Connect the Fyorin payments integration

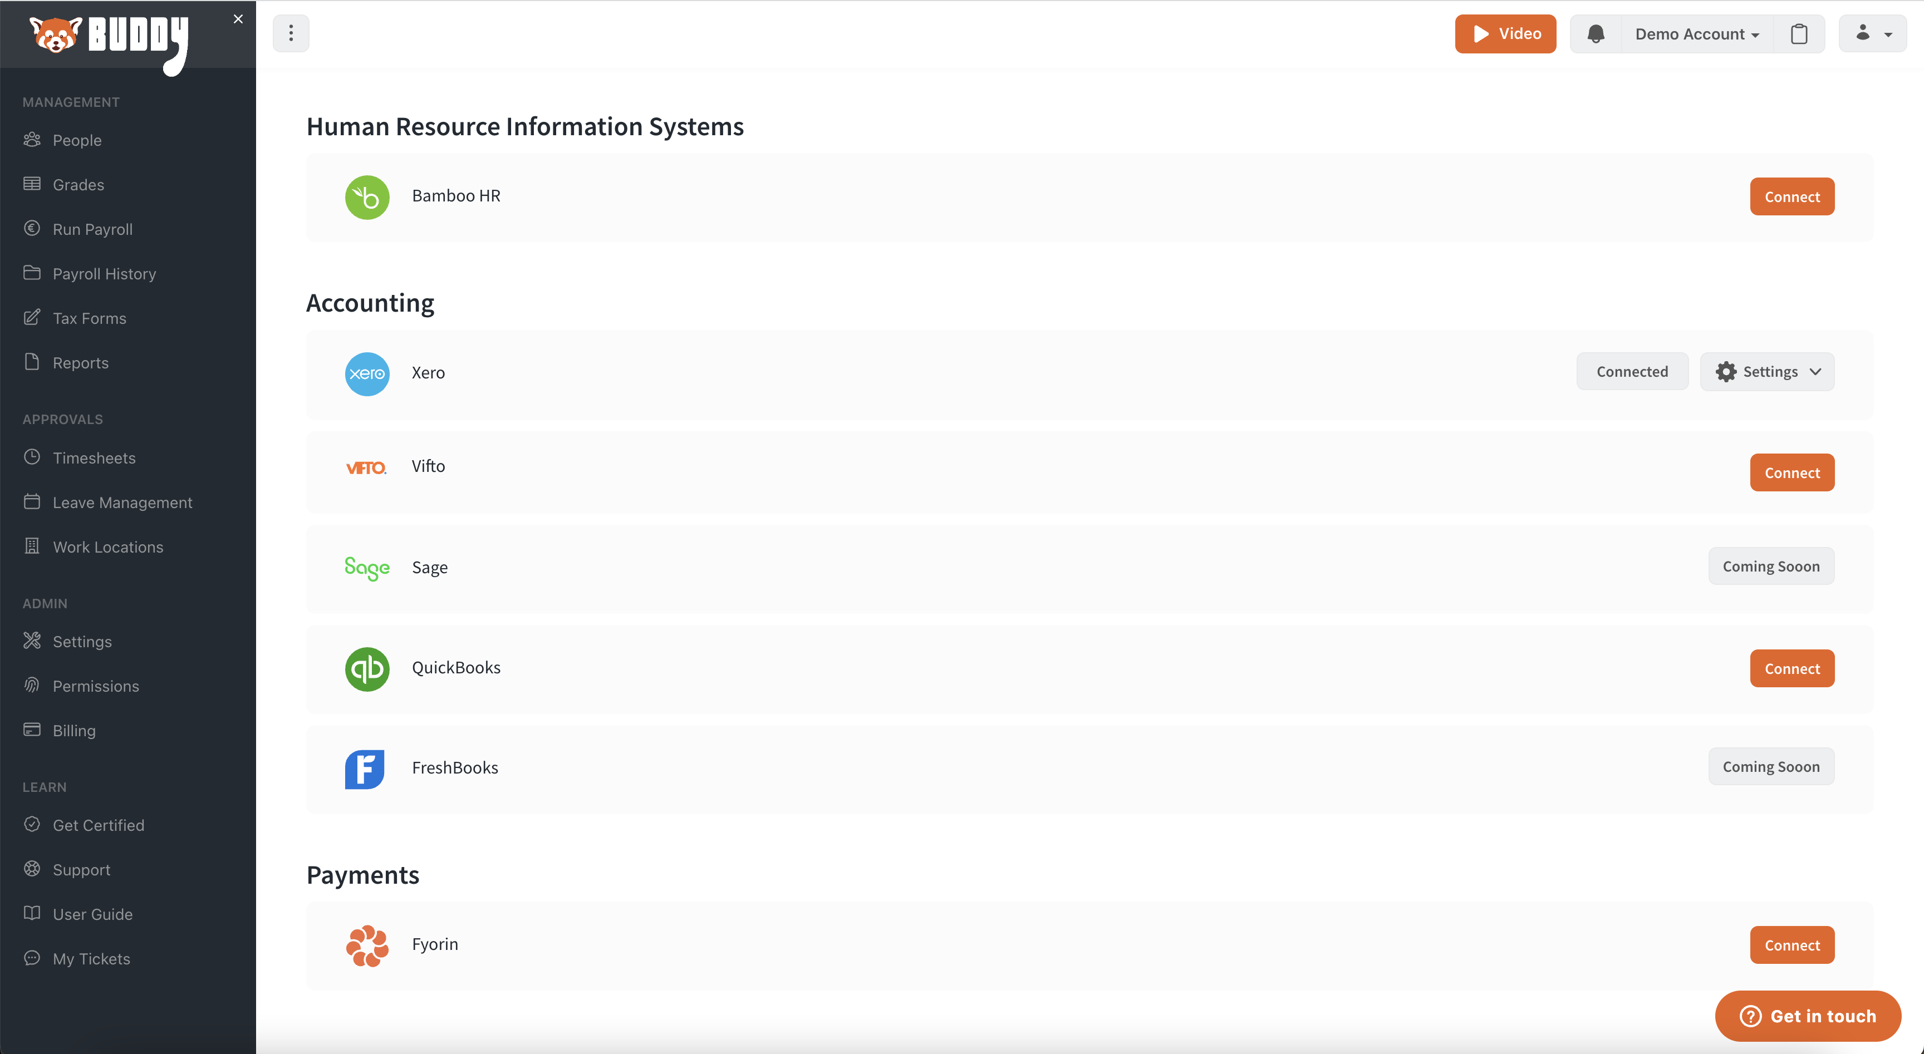[1792, 945]
